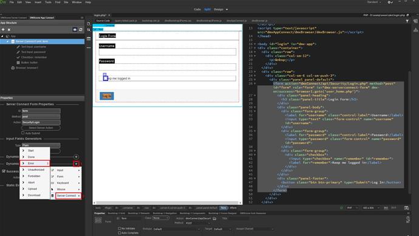Open the Find menu
The image size is (419, 236).
(x=58, y=2)
